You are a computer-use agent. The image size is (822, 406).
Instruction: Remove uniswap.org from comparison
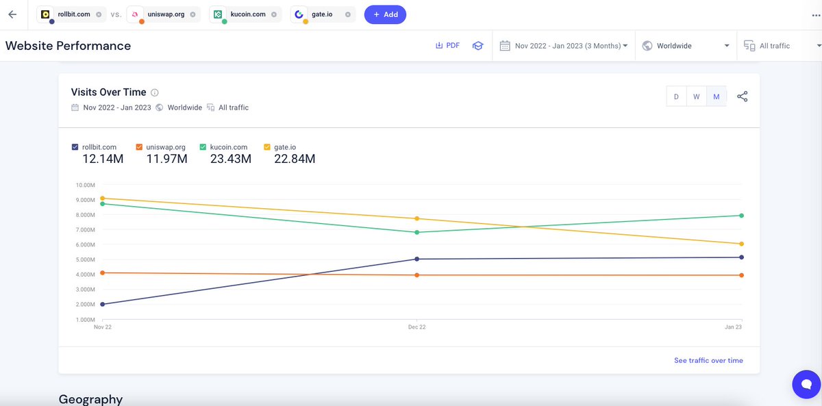coord(193,14)
